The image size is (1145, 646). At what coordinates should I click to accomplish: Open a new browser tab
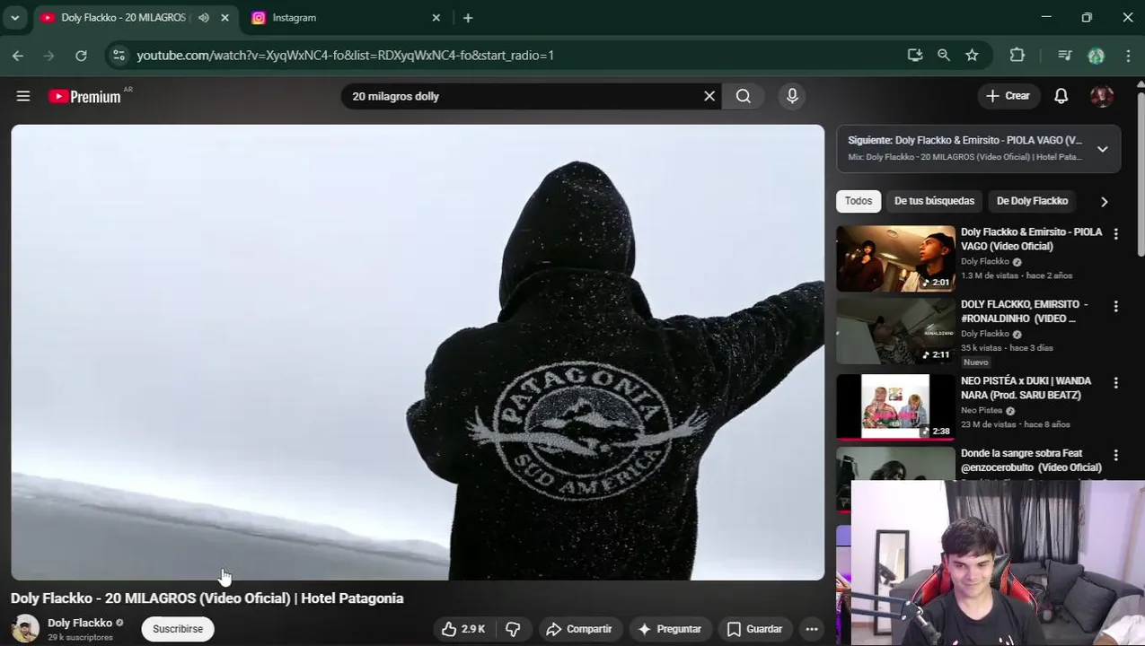click(468, 18)
